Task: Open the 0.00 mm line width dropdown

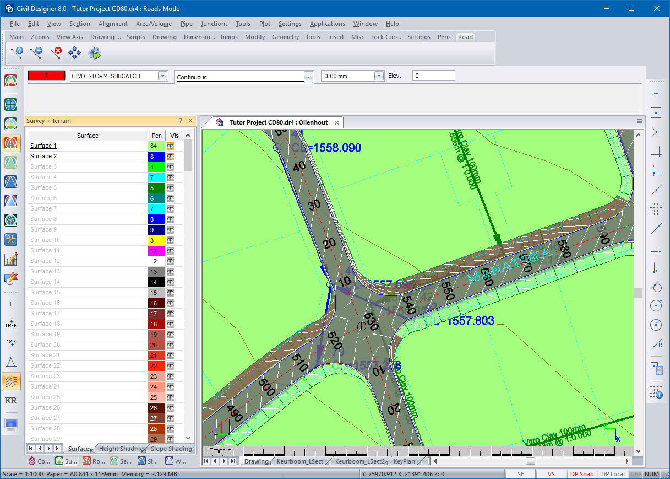Action: (x=378, y=76)
